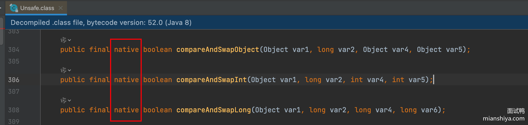Switch to the Unsafe.class tab
Screen dimensions: 528x125
click(x=37, y=8)
